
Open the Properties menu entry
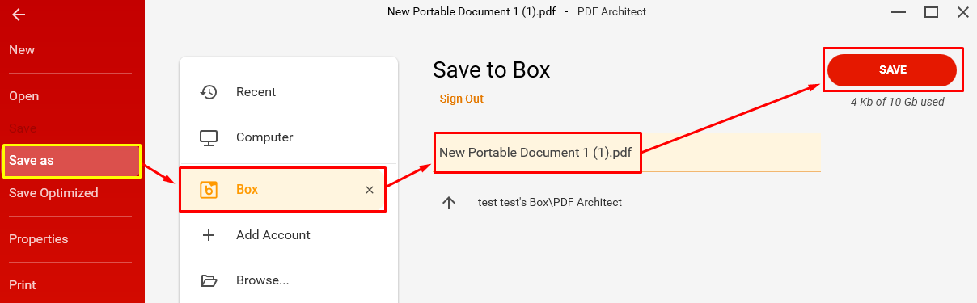(x=39, y=239)
